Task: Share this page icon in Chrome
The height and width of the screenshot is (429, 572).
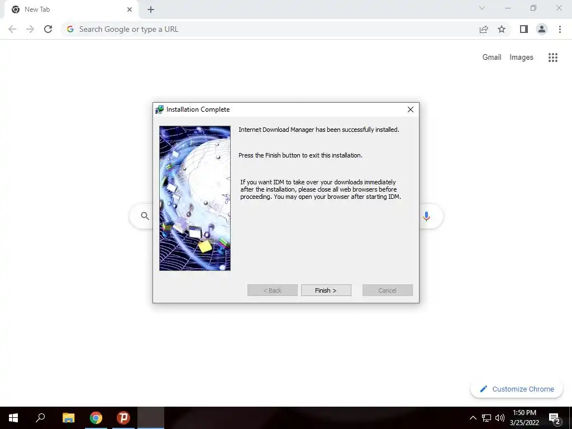Action: (x=484, y=29)
